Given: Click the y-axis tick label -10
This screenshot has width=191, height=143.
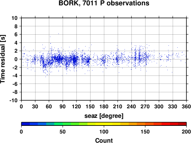Looking at the screenshot, I should point(13,100).
